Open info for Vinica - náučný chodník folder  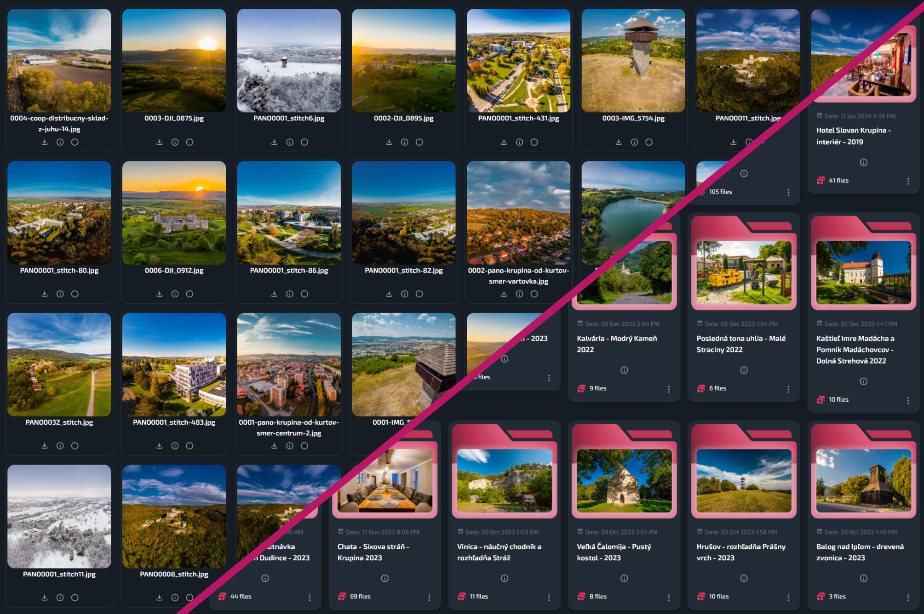(505, 578)
